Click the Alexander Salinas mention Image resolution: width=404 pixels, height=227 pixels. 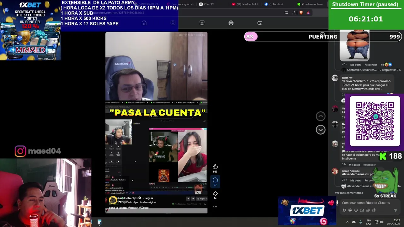354,174
